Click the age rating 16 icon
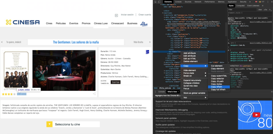This screenshot has height=134, width=273. point(147,52)
